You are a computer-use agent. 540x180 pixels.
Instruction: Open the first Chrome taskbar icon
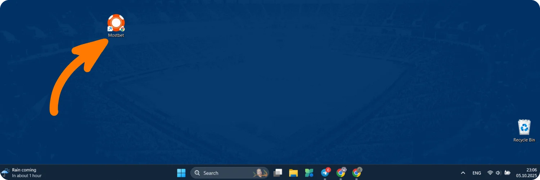341,173
